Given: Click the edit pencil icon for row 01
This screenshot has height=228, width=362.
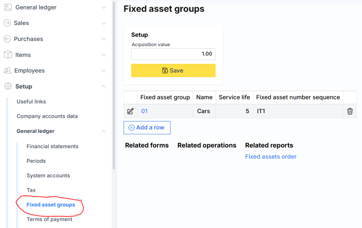Looking at the screenshot, I should tap(130, 111).
